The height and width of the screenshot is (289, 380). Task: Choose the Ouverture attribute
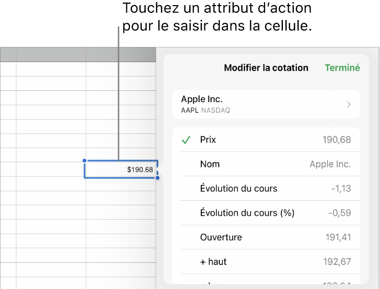pos(266,237)
